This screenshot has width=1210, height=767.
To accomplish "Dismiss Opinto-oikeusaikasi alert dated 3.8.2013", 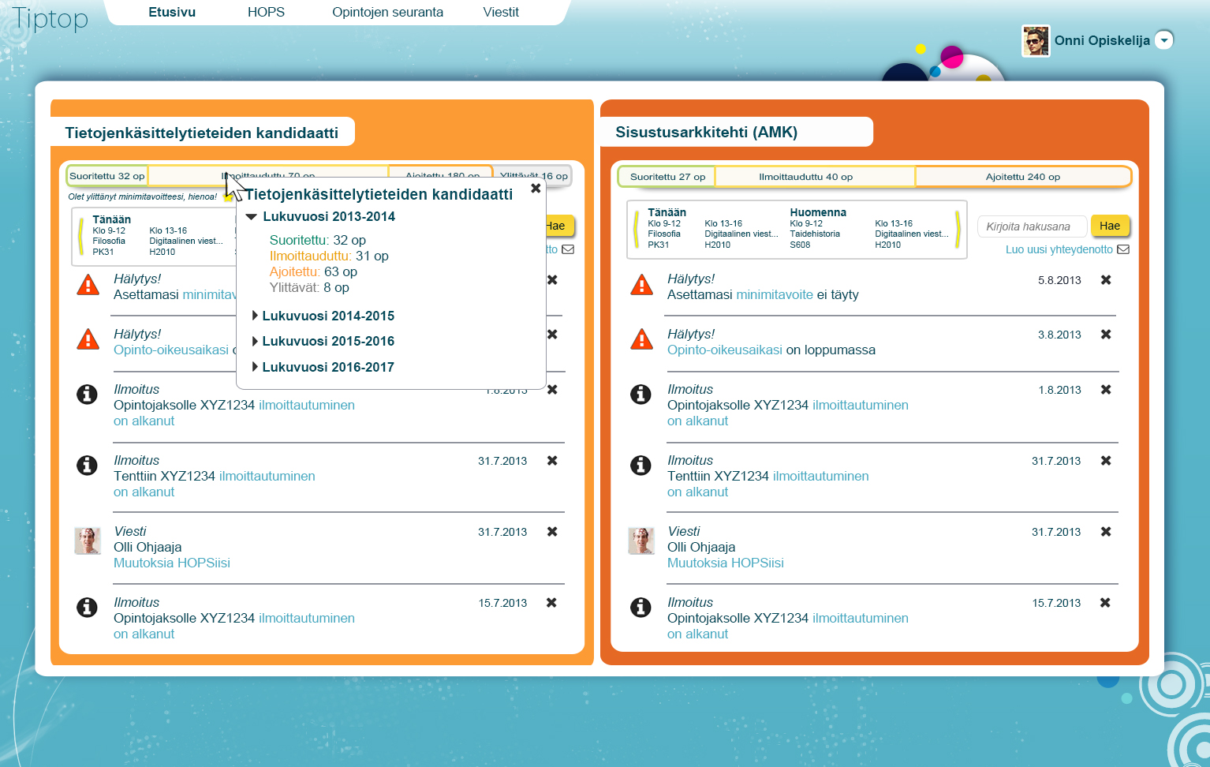I will 1106,335.
